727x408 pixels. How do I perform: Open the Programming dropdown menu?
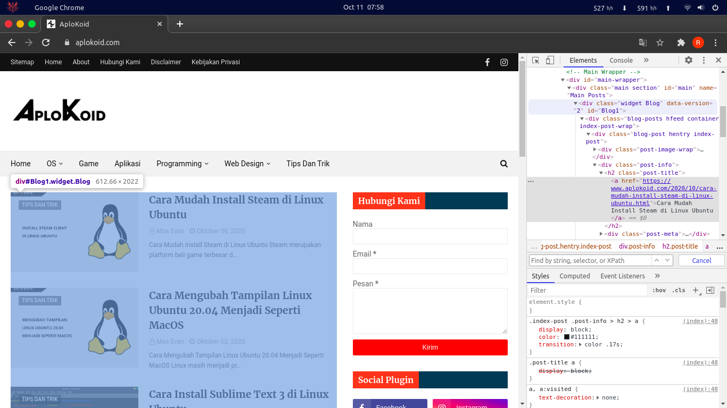[x=183, y=164]
